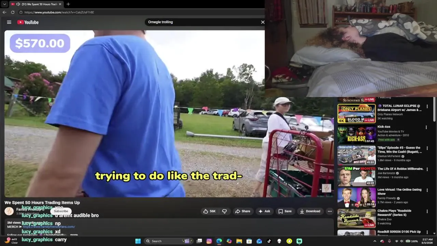Image resolution: width=437 pixels, height=246 pixels.
Task: Subscribe to Family Friendly channel
Action: (61, 211)
